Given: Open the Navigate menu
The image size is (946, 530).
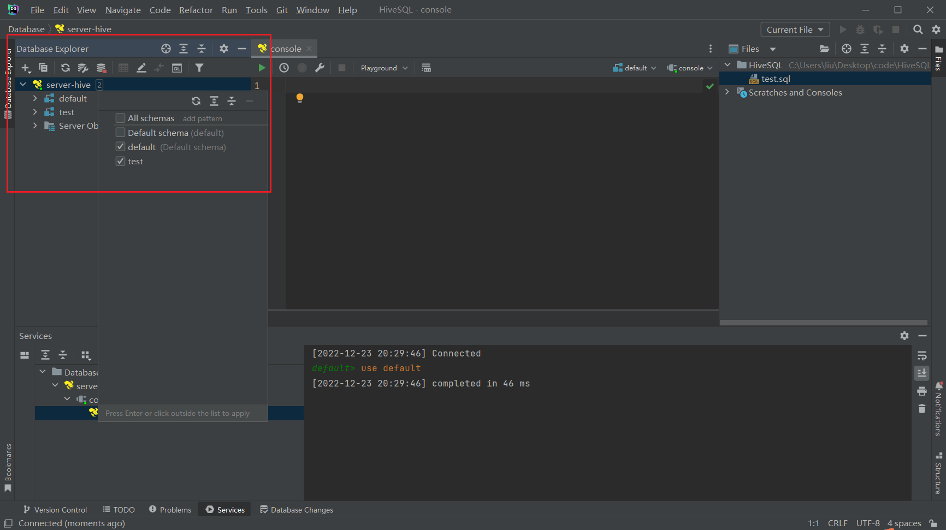Looking at the screenshot, I should (x=123, y=10).
